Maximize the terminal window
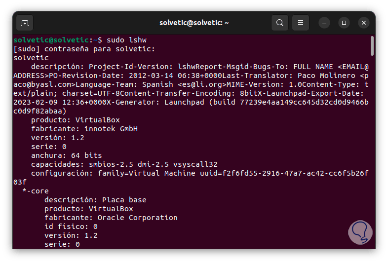The height and width of the screenshot is (263, 388). point(344,23)
